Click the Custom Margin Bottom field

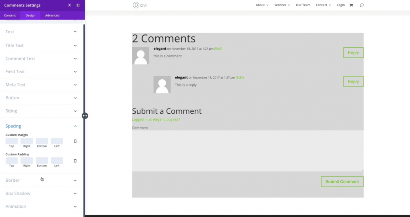[x=42, y=141]
